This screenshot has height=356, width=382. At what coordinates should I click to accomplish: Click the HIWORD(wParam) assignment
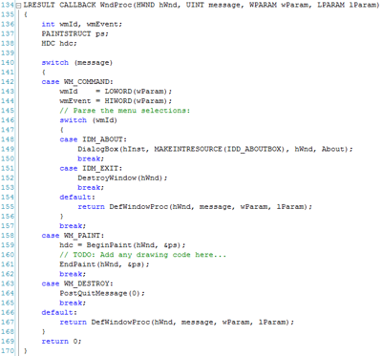pyautogui.click(x=116, y=101)
